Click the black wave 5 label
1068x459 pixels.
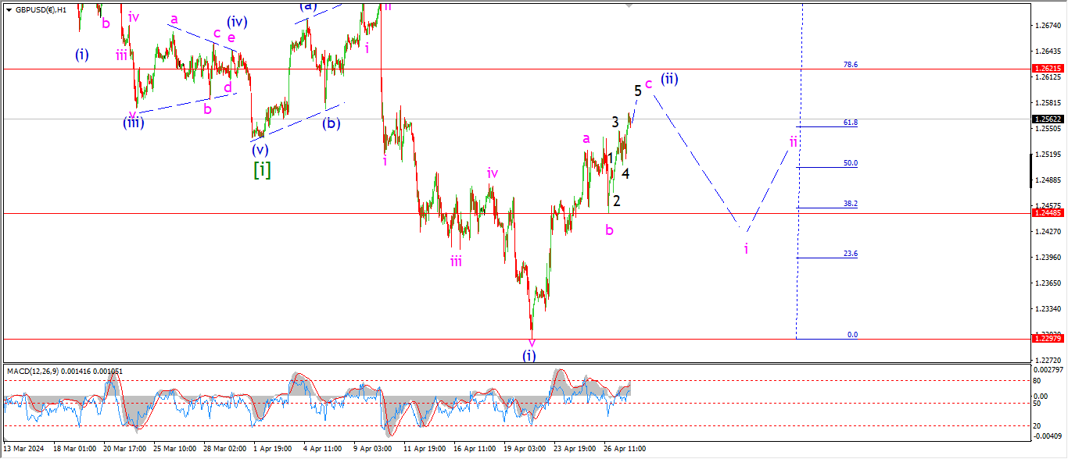point(638,91)
